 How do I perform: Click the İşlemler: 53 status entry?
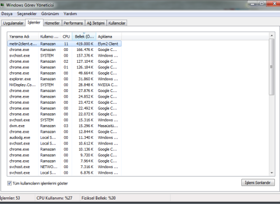tap(10, 198)
